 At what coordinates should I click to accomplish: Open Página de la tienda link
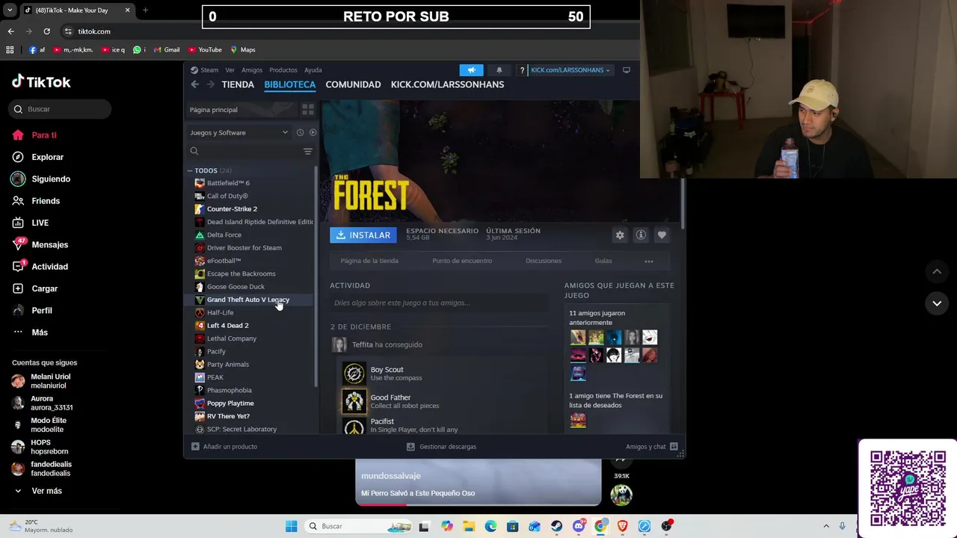click(369, 261)
